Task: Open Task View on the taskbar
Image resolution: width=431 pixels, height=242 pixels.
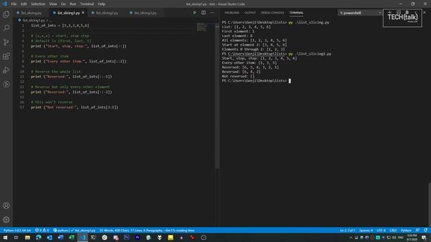Action: point(16,237)
